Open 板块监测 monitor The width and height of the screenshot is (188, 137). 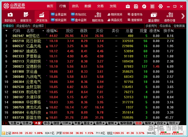58,20
